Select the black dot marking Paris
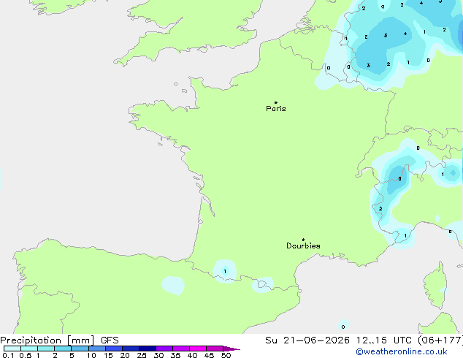This screenshot has height=358, width=463. coord(276,102)
